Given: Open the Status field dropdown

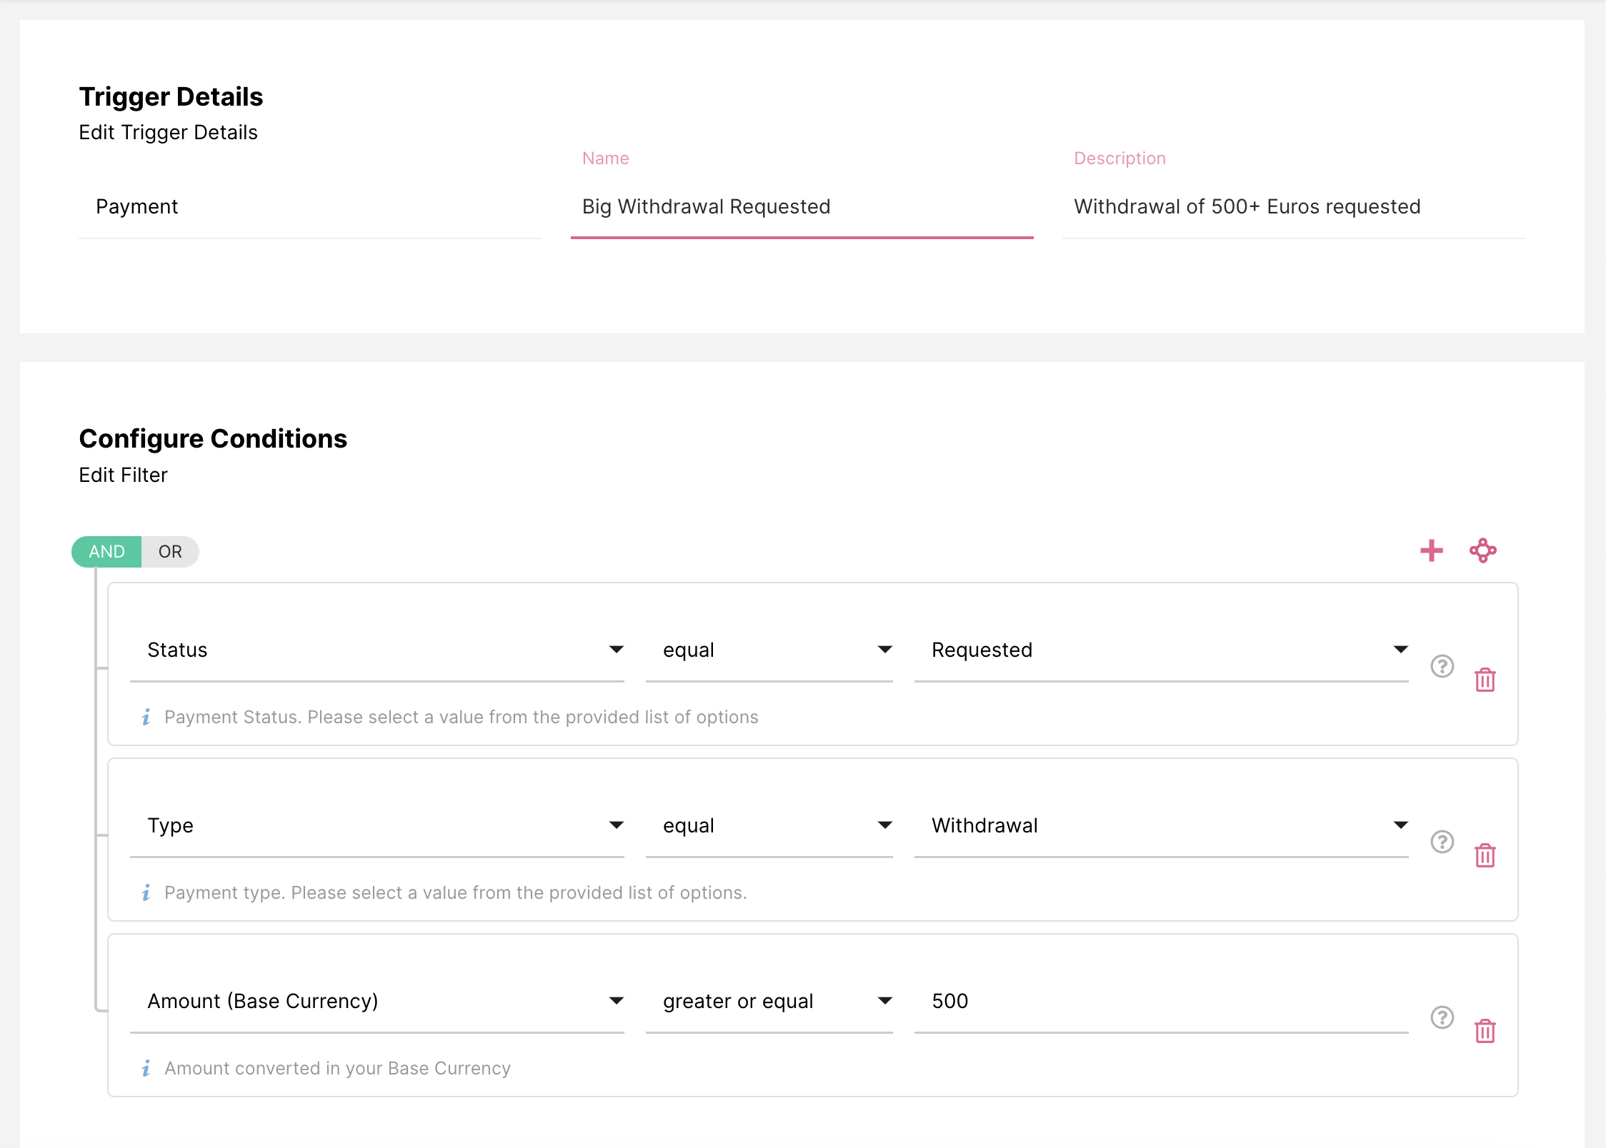Looking at the screenshot, I should pyautogui.click(x=376, y=650).
